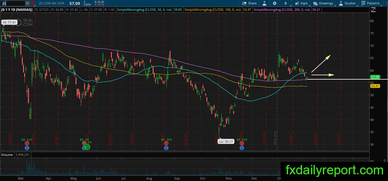Image resolution: width=388 pixels, height=181 pixels.
Task: Click the JD.COM INC ADR company name
Action: point(52,3)
